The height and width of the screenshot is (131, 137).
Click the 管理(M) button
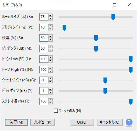tap(16, 122)
